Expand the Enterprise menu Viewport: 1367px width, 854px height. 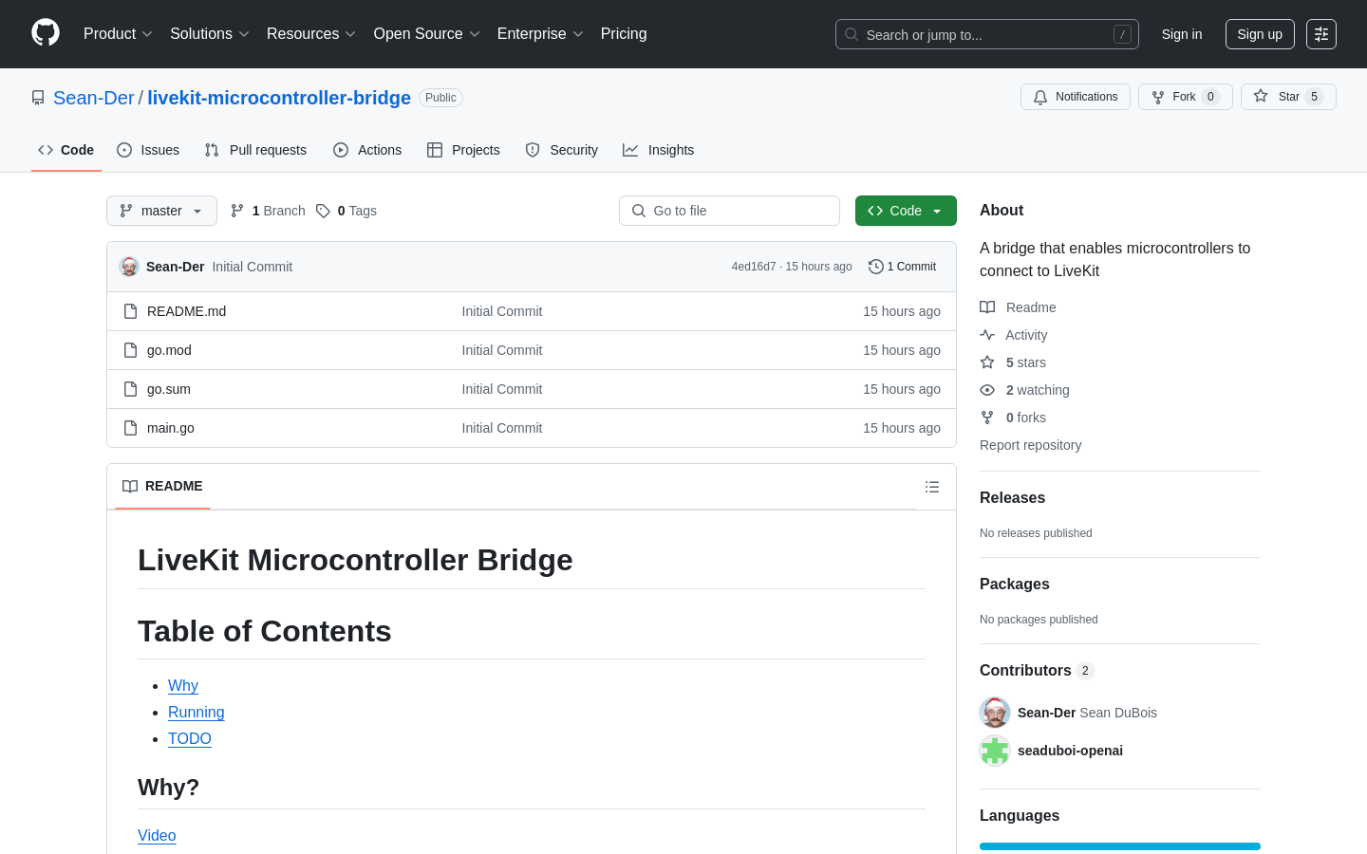[x=540, y=34]
